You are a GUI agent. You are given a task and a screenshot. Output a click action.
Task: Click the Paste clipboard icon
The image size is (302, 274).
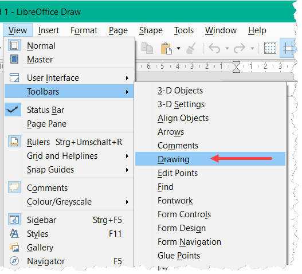click(x=166, y=48)
